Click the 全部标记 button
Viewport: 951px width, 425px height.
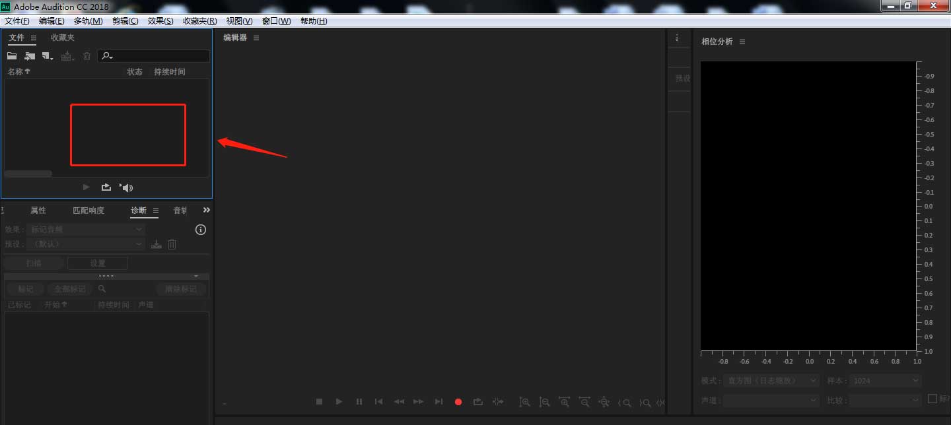click(x=70, y=289)
